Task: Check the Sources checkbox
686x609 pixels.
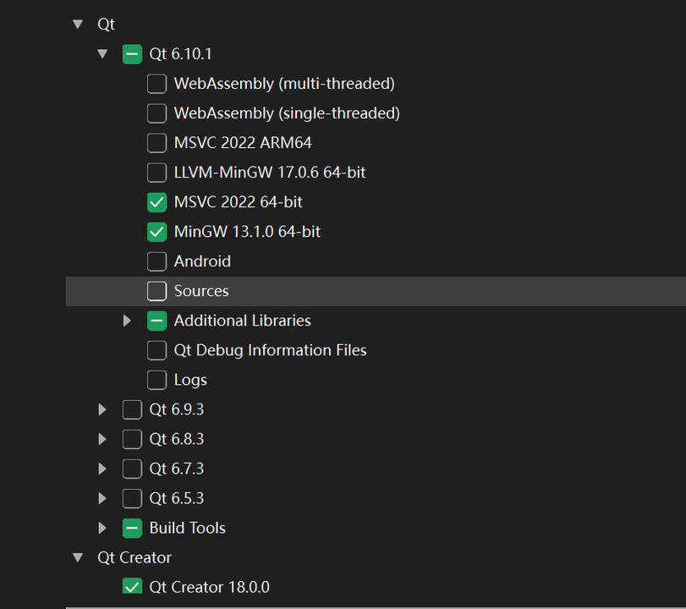Action: click(156, 291)
